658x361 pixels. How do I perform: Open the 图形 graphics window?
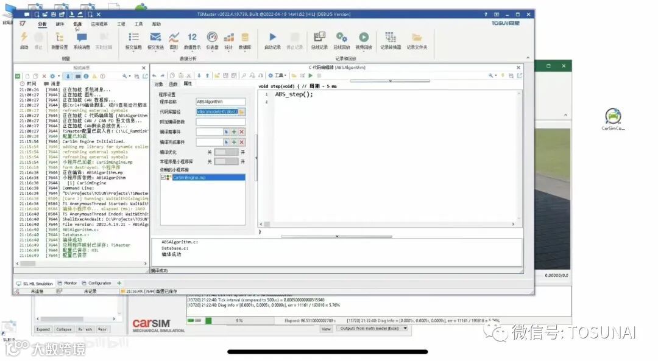[174, 41]
